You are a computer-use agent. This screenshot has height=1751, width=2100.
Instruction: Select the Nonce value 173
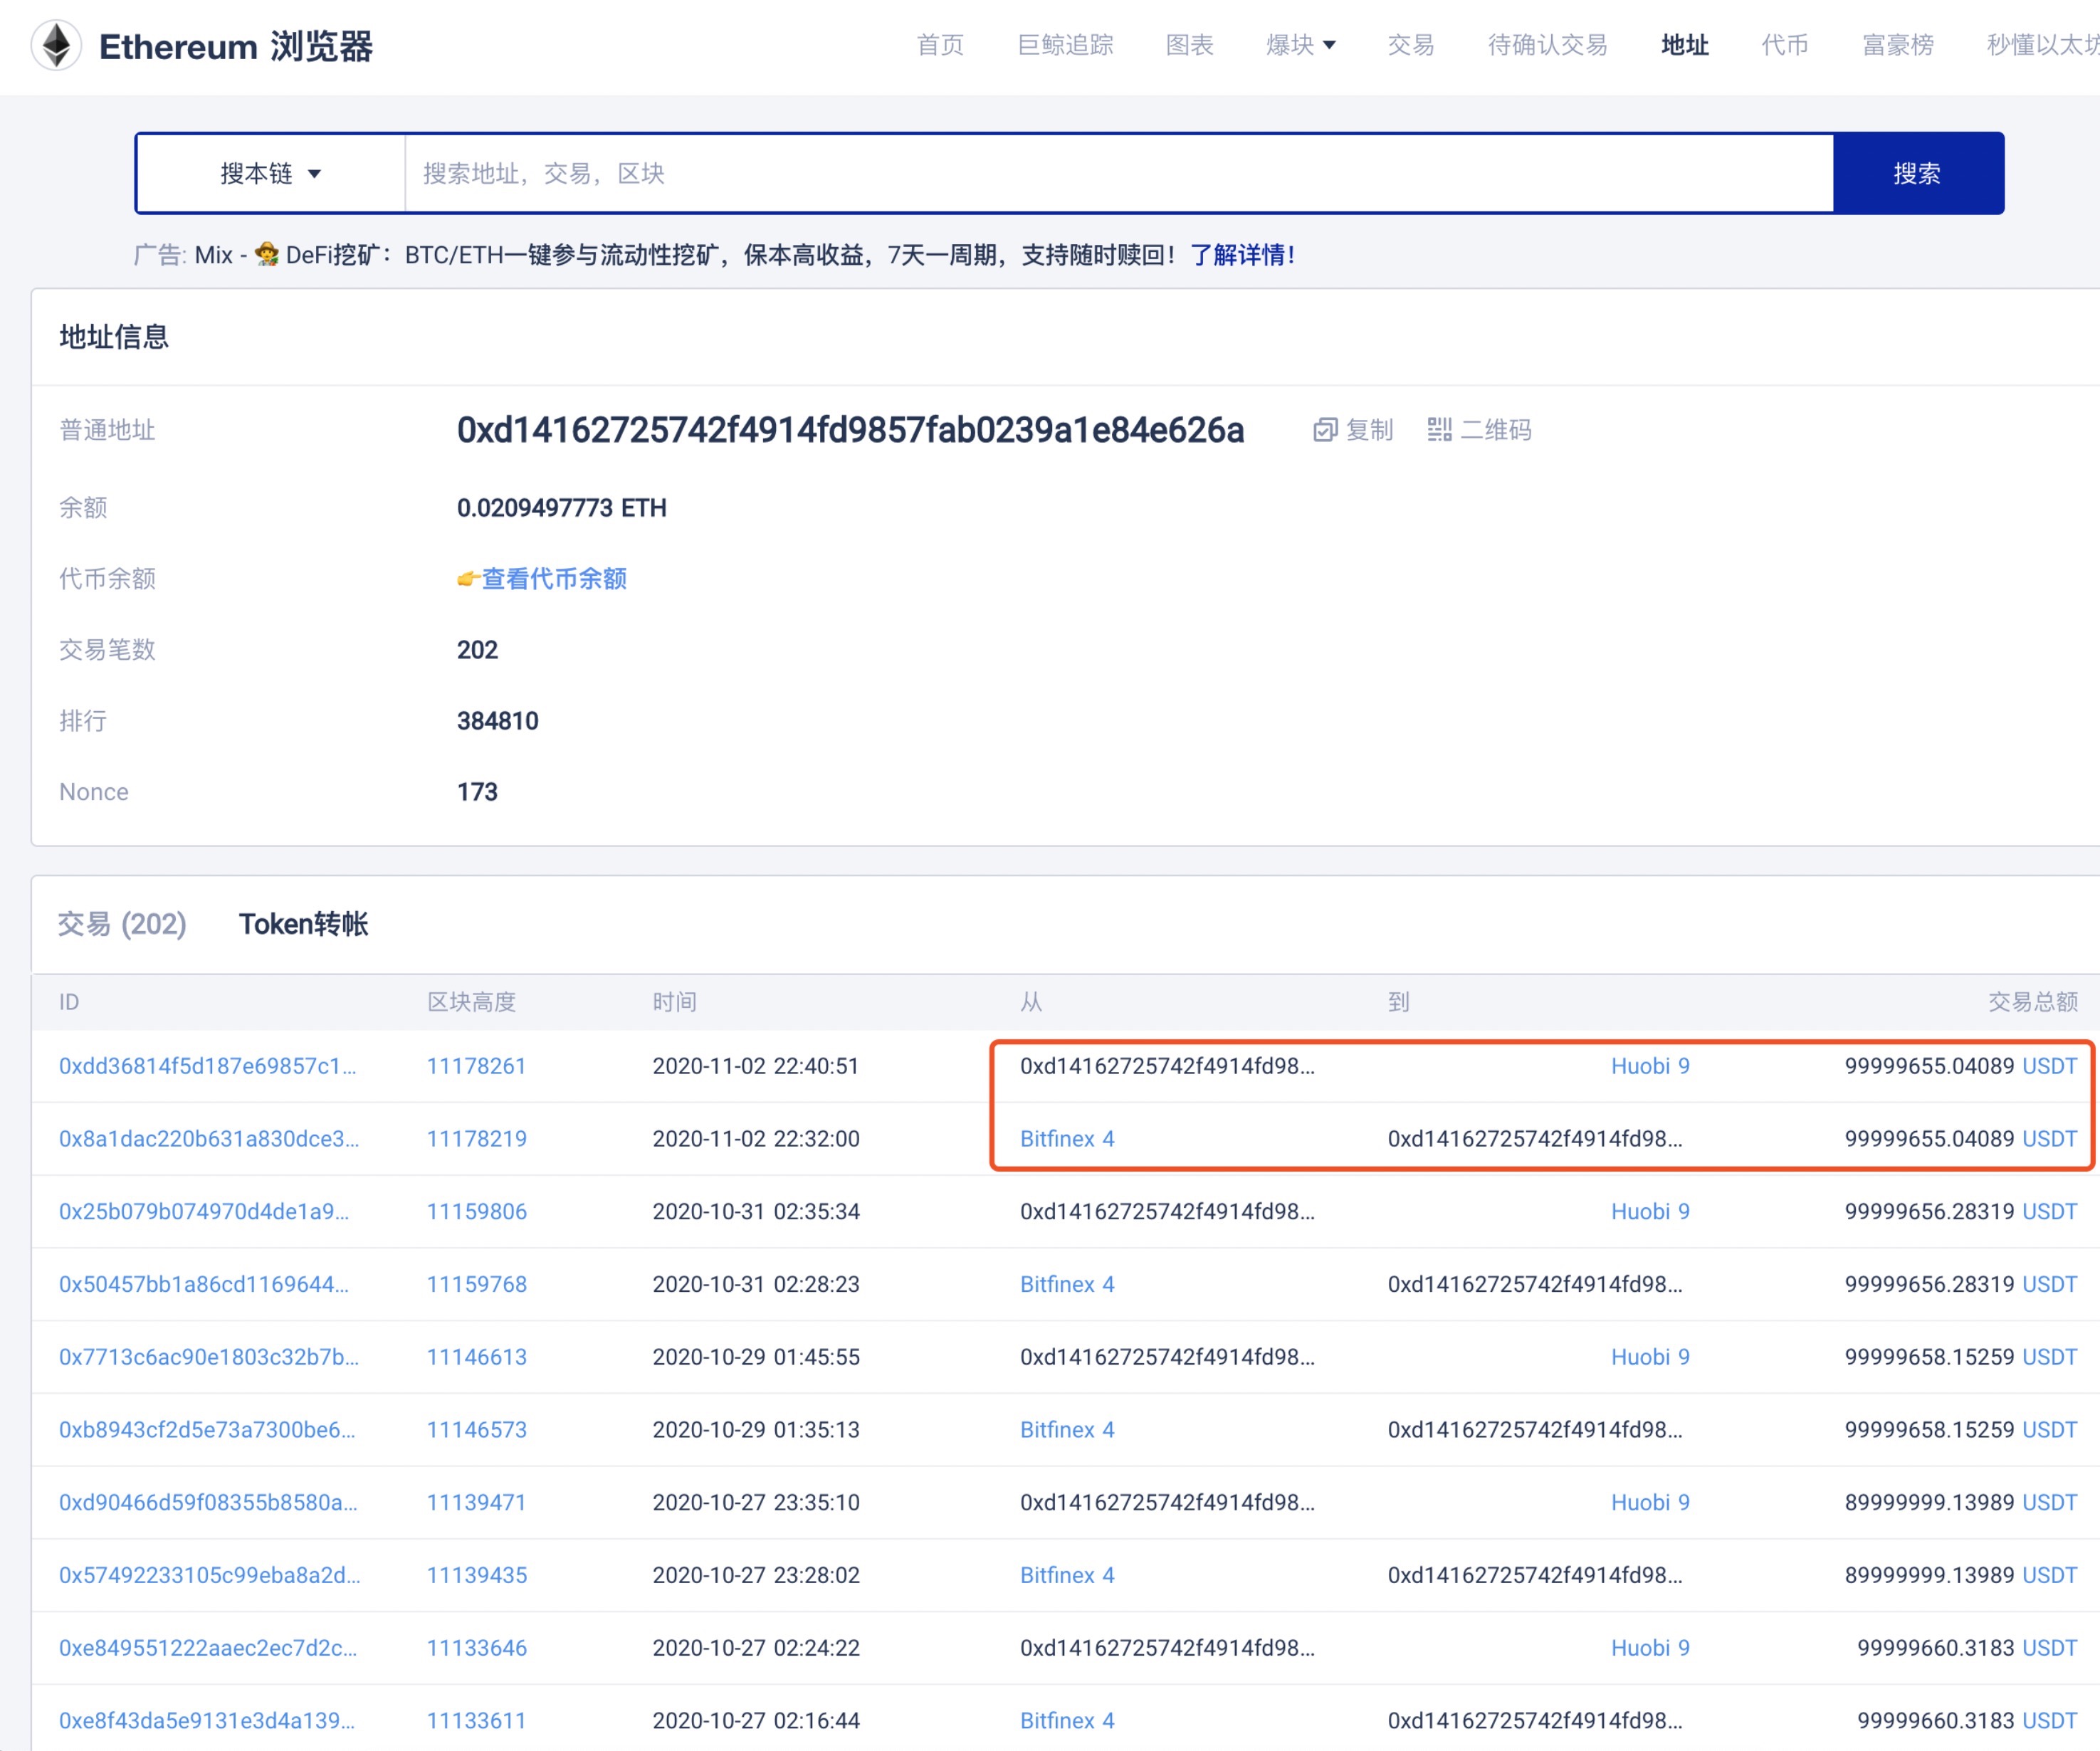(477, 792)
